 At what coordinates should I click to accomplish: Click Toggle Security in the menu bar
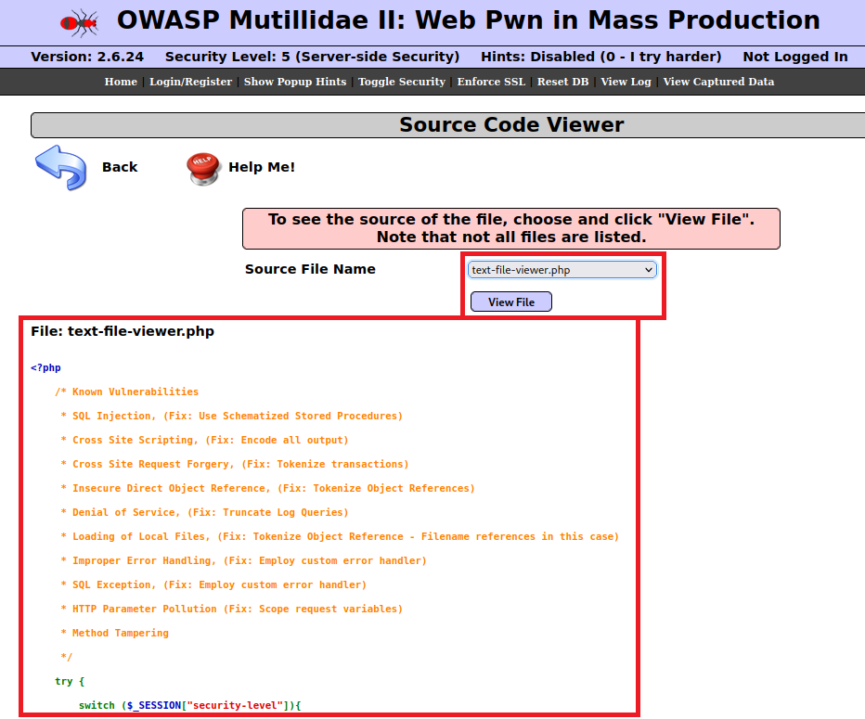[402, 82]
